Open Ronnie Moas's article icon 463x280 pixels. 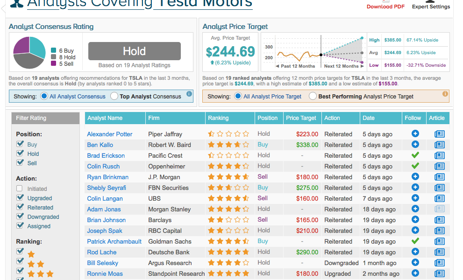coord(439,273)
